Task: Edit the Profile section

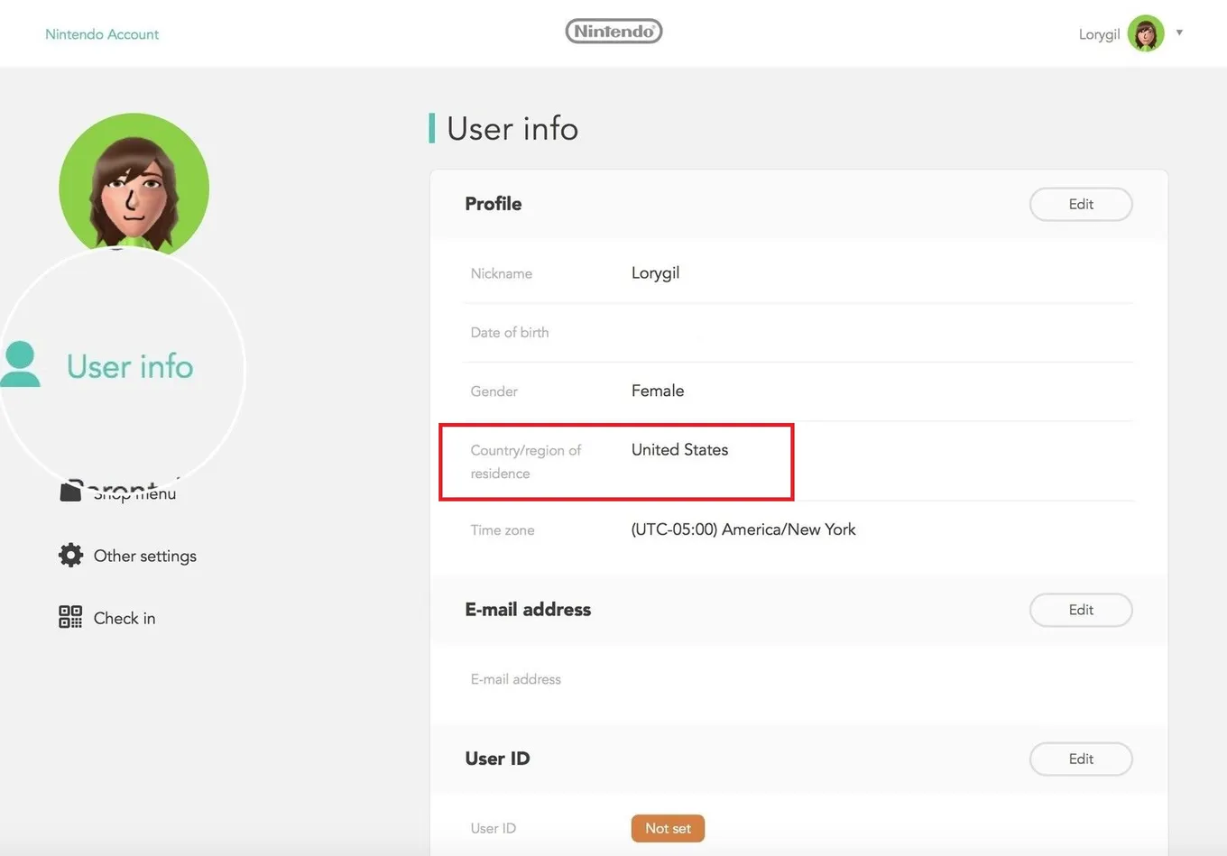Action: click(1081, 204)
